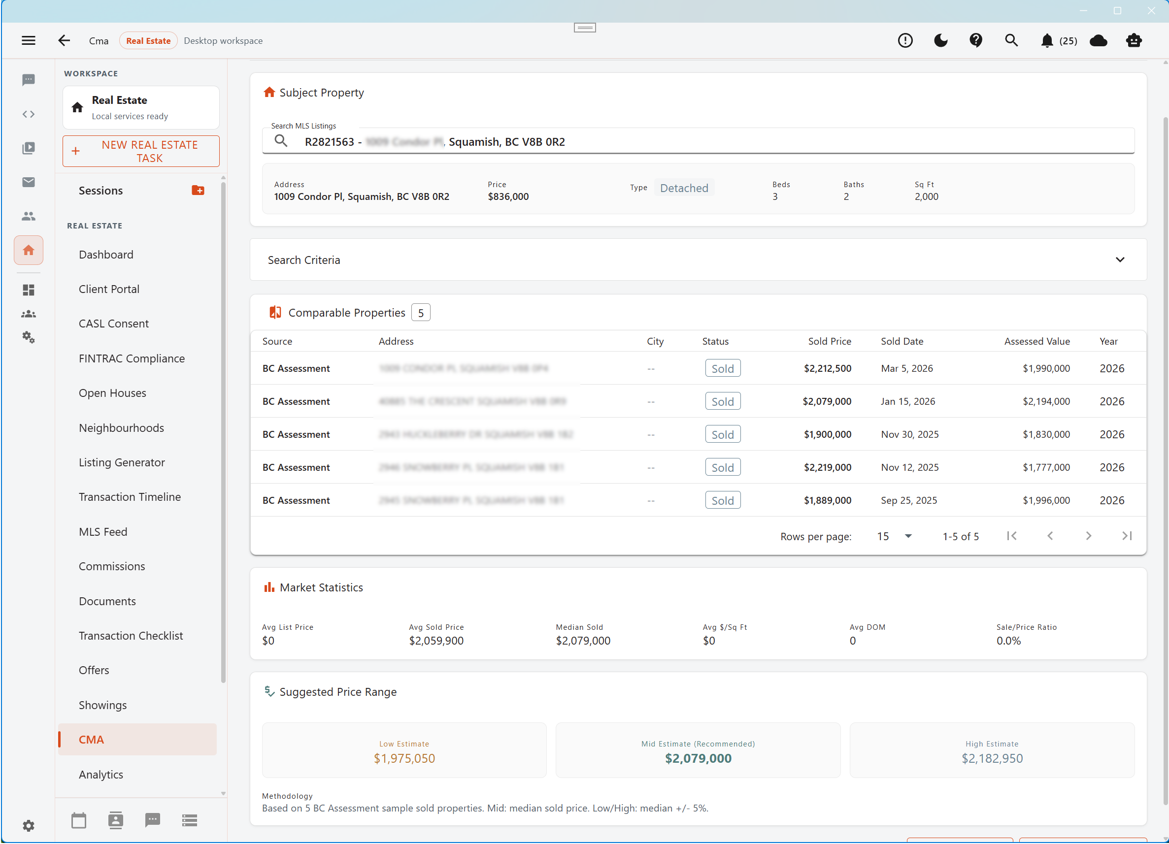Screen dimensions: 1169x844
Task: Click the Mid Estimate $2,079,000 card
Action: [698, 751]
